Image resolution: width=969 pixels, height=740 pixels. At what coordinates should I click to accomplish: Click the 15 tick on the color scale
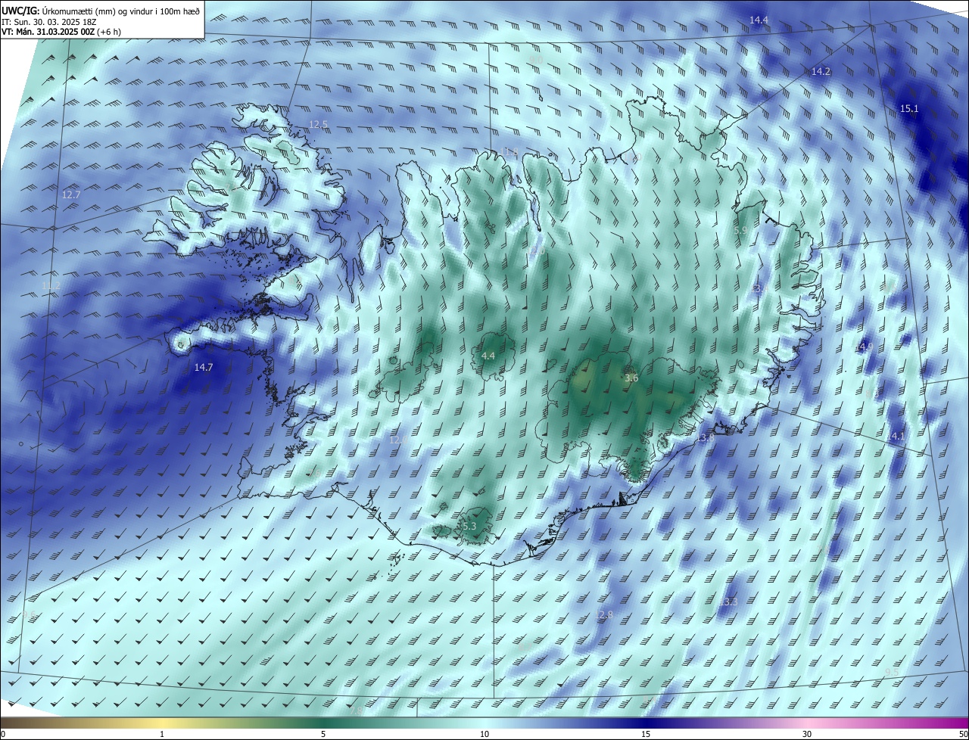coord(646,734)
